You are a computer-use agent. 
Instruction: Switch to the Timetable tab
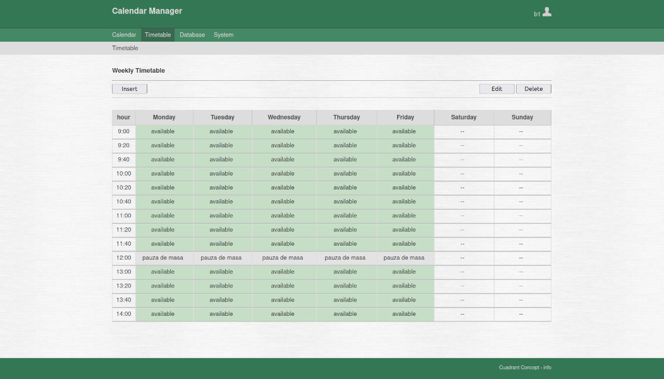click(157, 35)
